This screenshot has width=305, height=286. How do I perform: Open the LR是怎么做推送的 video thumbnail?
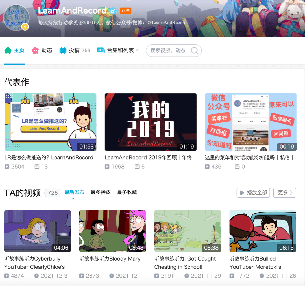point(50,122)
